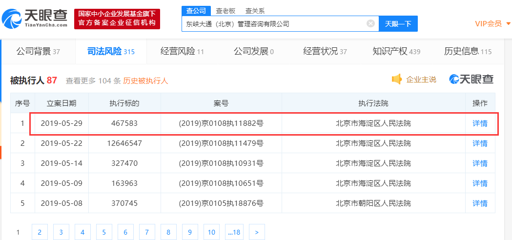Click the 历史被执行人 link
This screenshot has width=512, height=240.
pos(145,80)
